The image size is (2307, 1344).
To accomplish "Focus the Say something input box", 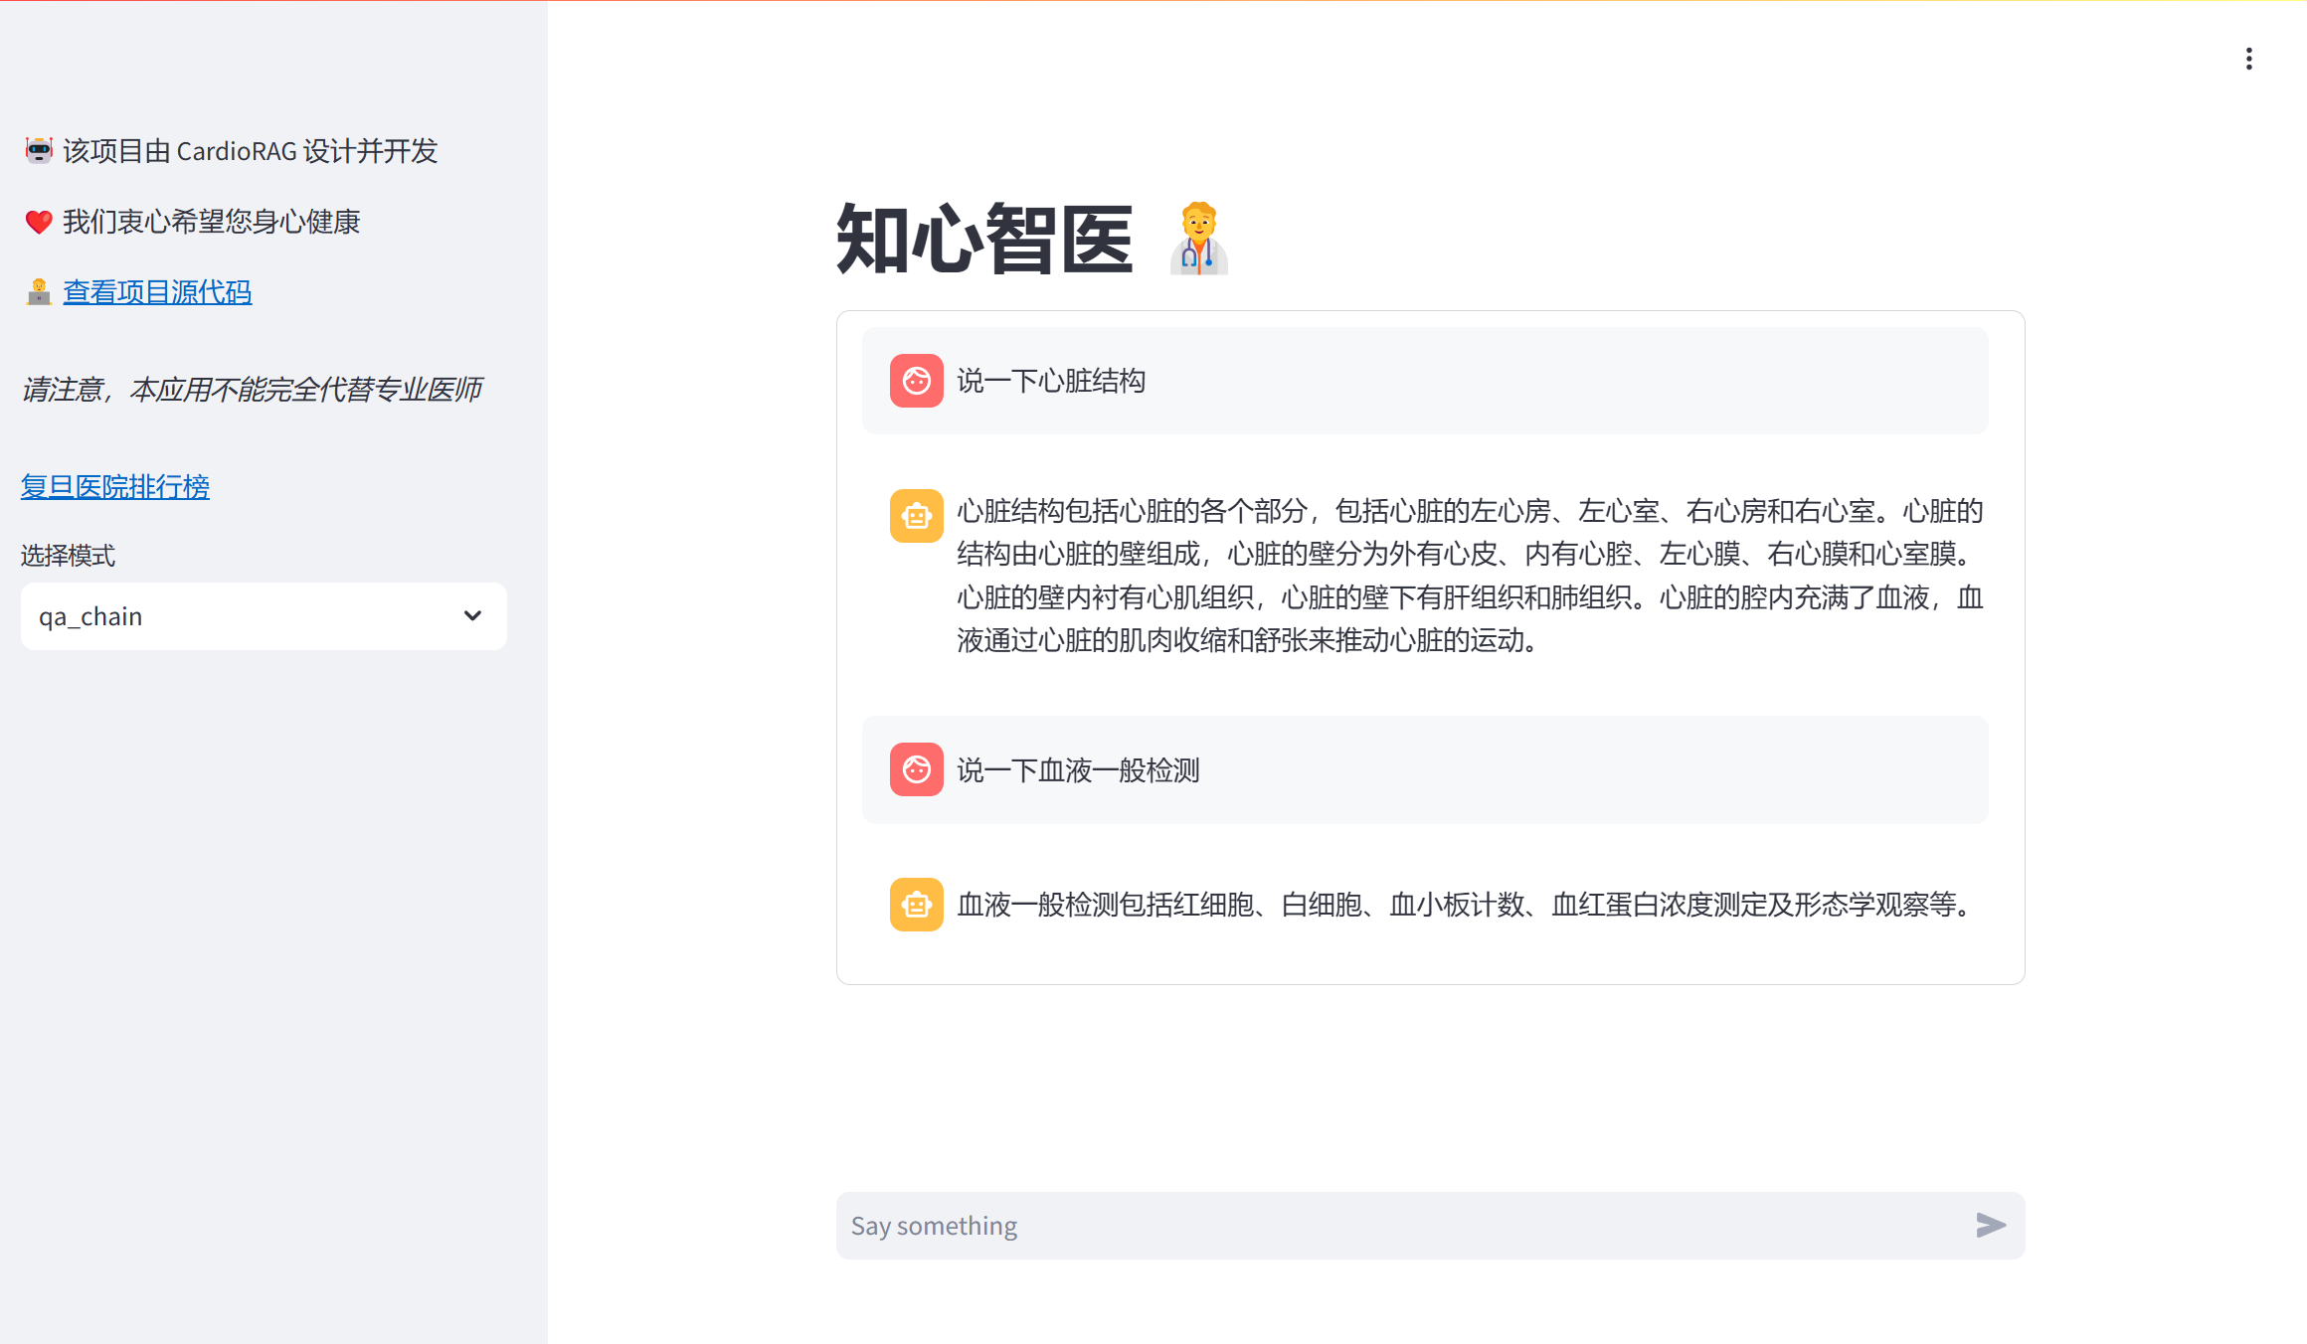I will point(1392,1226).
